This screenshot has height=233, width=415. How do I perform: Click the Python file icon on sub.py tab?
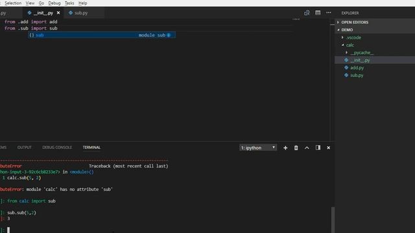point(71,13)
